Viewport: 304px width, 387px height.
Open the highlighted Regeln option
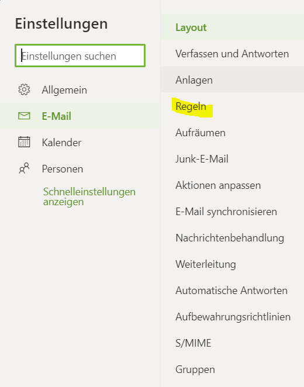pyautogui.click(x=191, y=106)
